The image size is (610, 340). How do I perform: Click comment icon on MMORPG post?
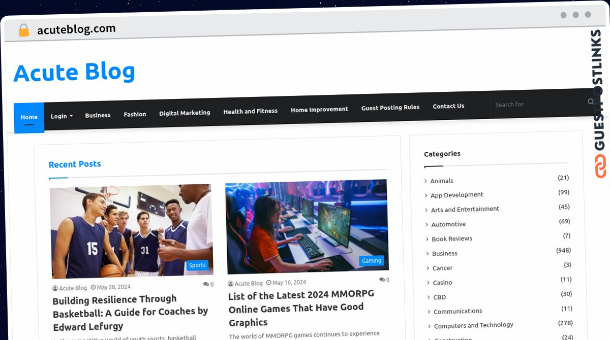[382, 280]
